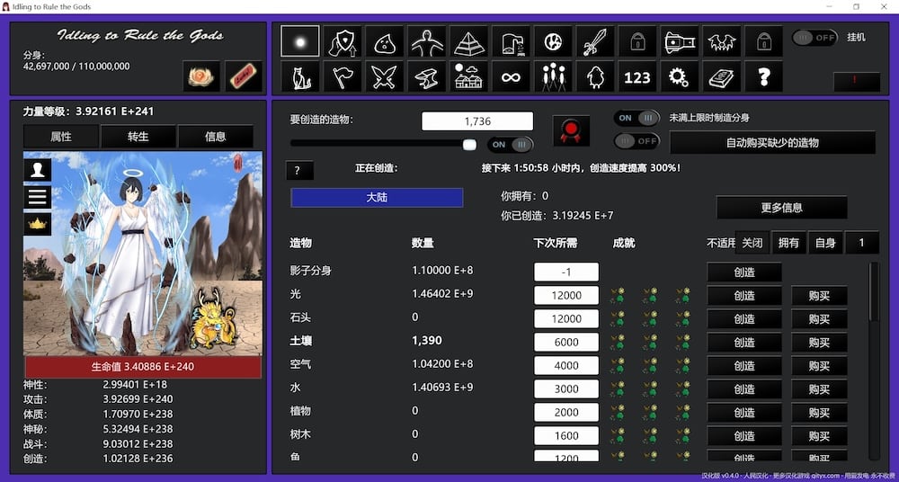
Task: Open the winged bat demon icon
Action: (722, 41)
